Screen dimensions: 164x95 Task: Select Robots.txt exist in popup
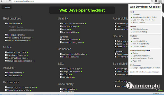[x=139, y=22]
